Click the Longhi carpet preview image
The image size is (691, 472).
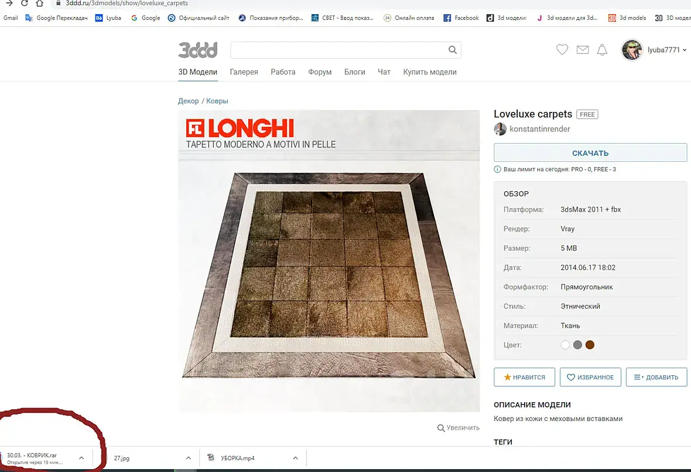329,261
